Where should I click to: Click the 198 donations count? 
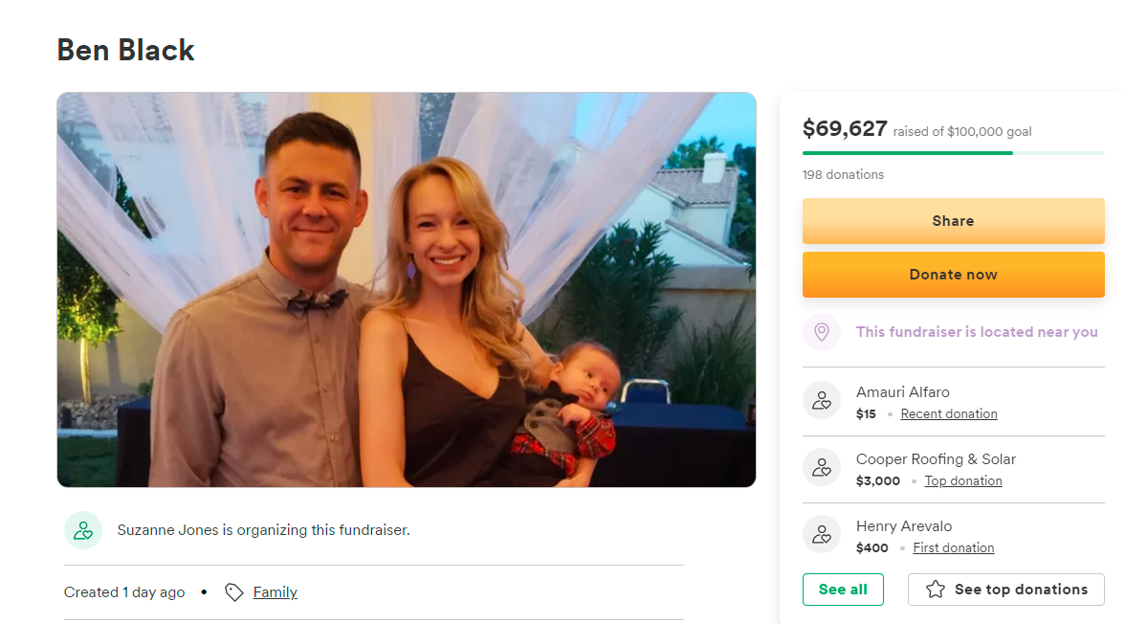tap(843, 175)
